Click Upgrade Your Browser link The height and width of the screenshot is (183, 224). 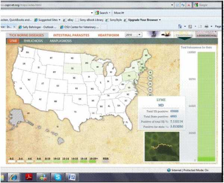click(x=143, y=19)
